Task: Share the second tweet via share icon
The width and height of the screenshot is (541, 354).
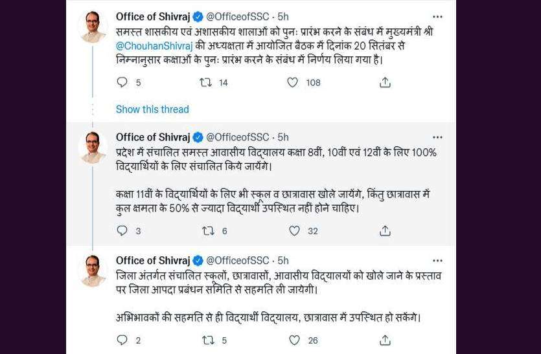Action: point(385,230)
